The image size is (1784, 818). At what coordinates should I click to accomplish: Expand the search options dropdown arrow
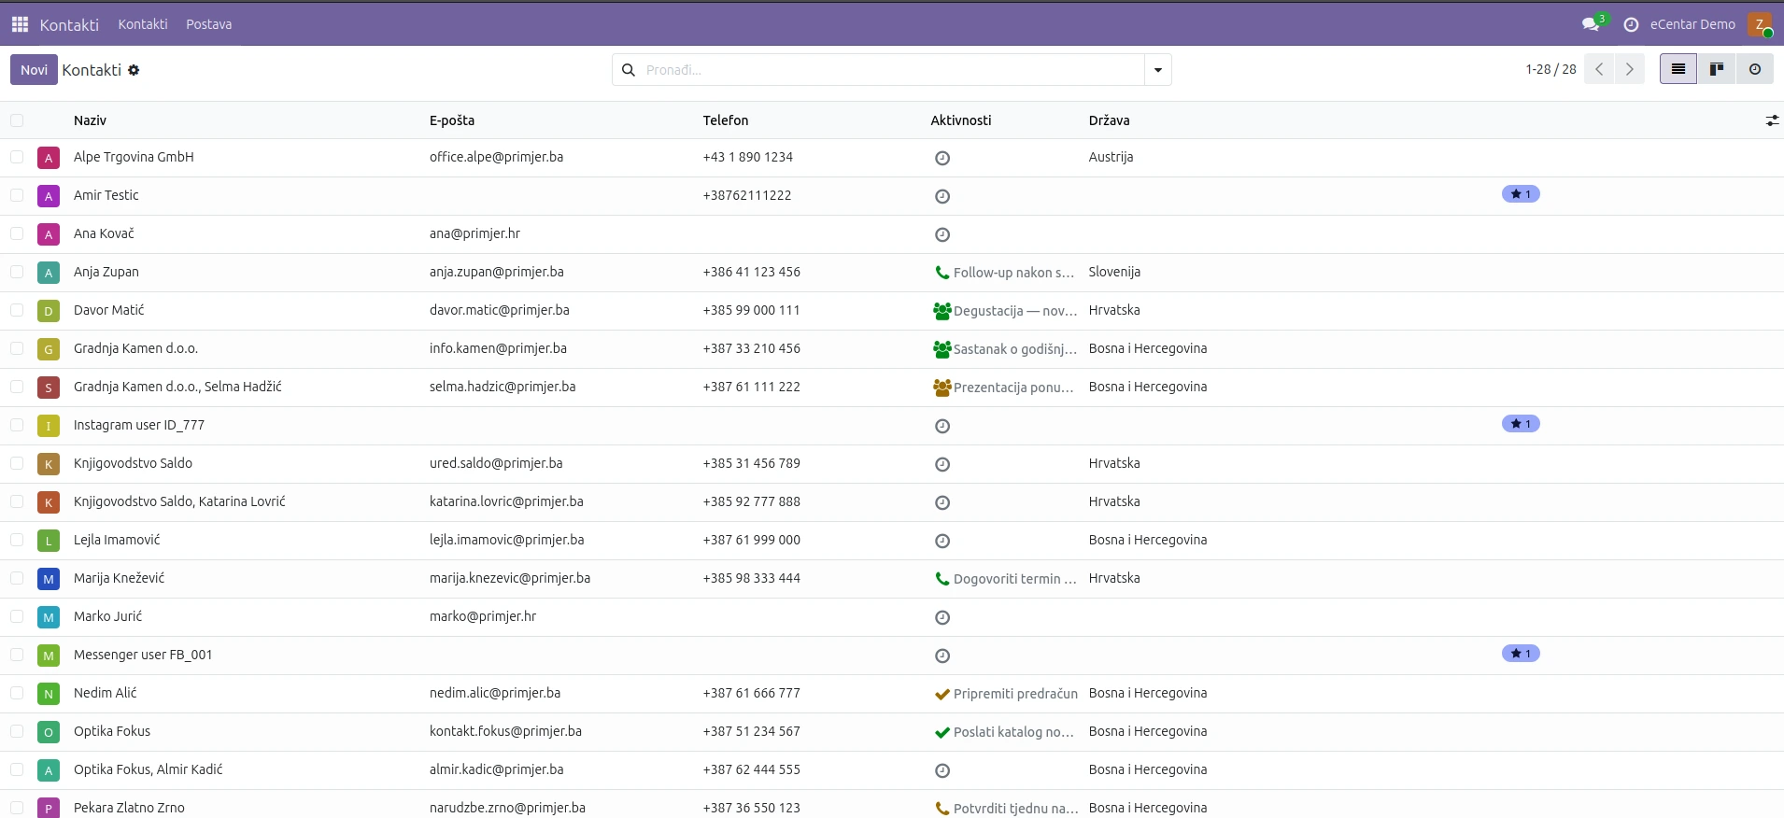point(1158,70)
